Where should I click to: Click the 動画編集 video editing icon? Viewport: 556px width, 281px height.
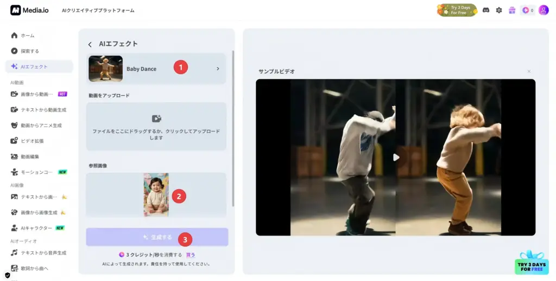pyautogui.click(x=14, y=156)
